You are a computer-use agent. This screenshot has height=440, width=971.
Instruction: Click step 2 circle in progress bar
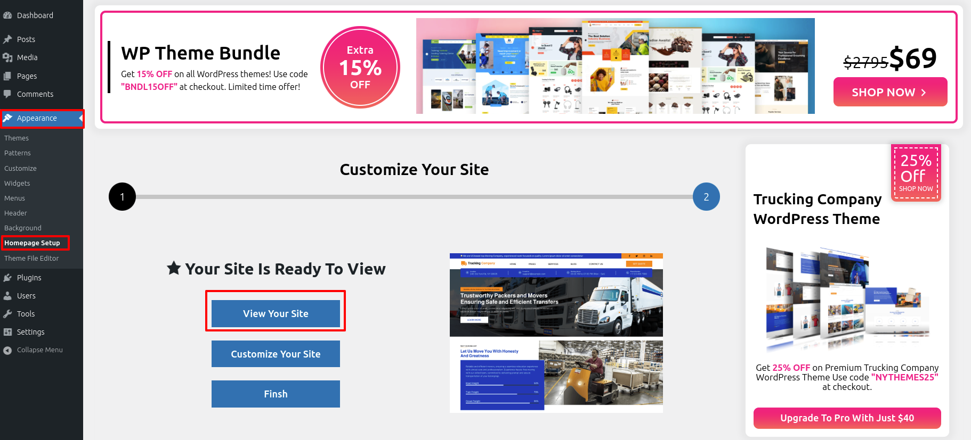[706, 197]
